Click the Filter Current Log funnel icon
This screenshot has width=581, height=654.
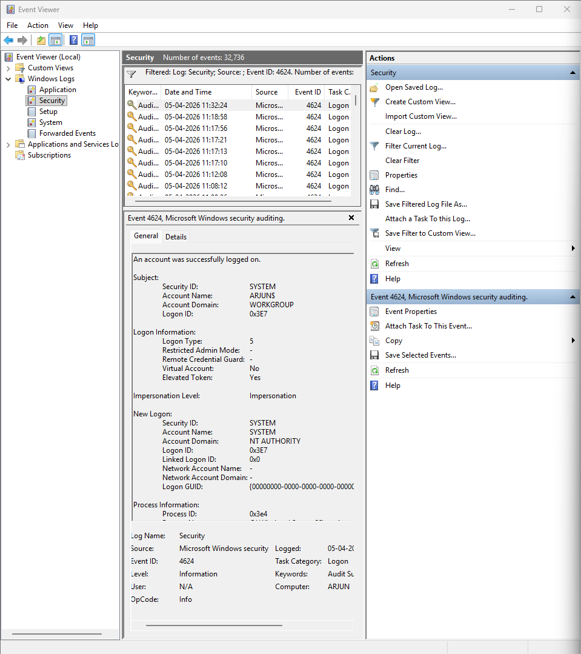coord(374,146)
